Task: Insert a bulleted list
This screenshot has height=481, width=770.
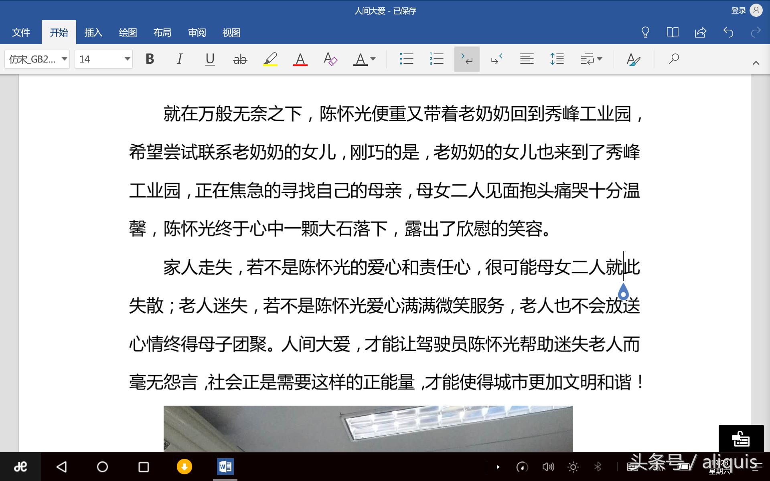Action: pos(406,59)
